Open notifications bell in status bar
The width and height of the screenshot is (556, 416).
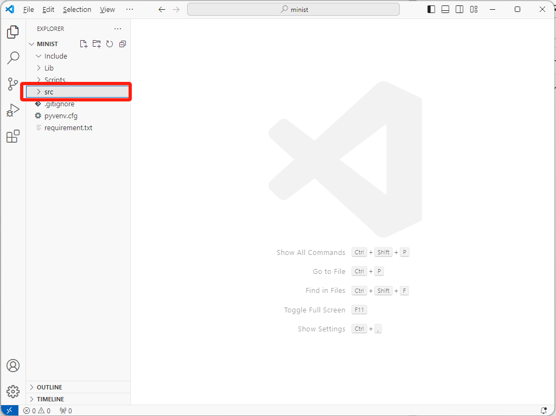click(544, 411)
